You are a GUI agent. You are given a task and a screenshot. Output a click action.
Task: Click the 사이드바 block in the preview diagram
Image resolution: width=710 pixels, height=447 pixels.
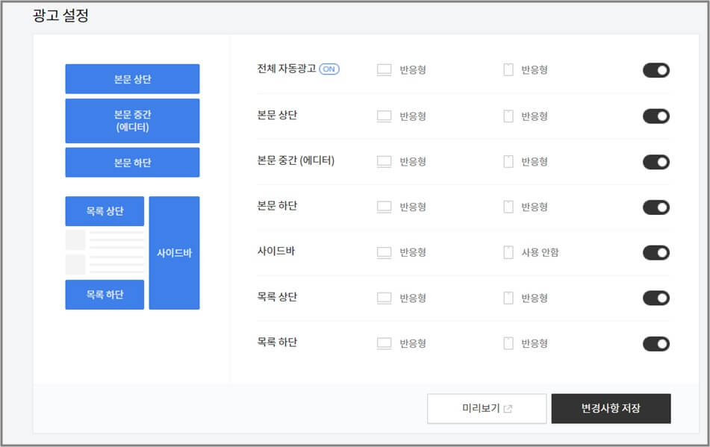(x=175, y=252)
